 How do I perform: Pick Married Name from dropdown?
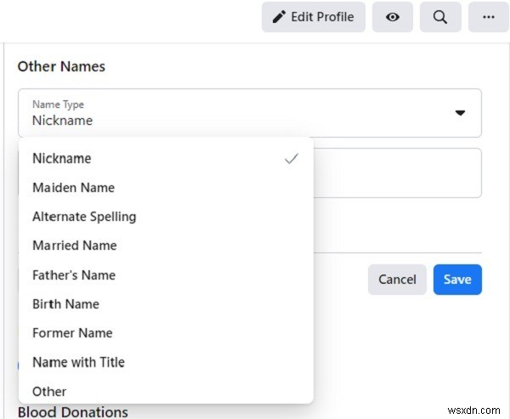pos(75,246)
